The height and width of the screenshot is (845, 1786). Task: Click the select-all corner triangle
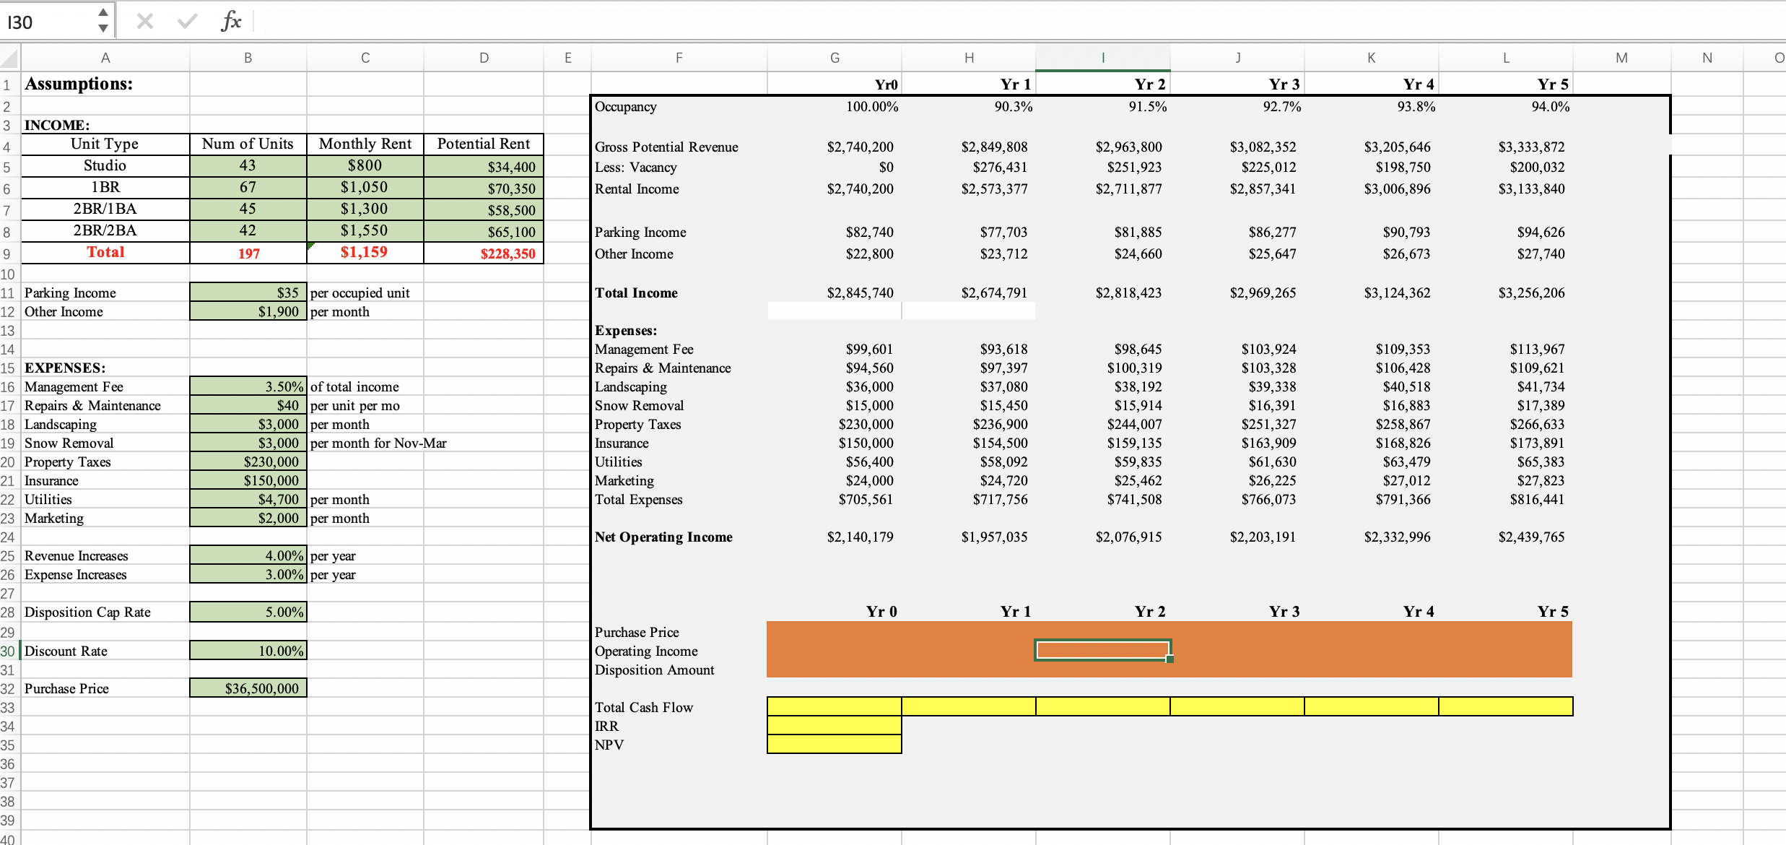tap(9, 58)
